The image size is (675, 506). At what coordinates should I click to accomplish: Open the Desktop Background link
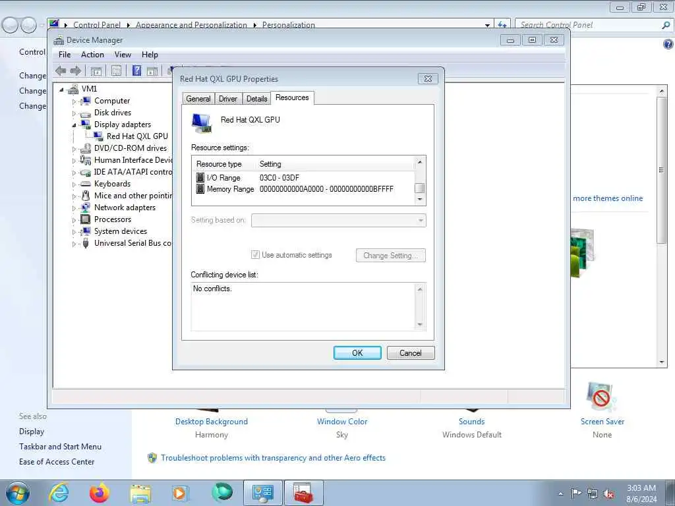212,422
